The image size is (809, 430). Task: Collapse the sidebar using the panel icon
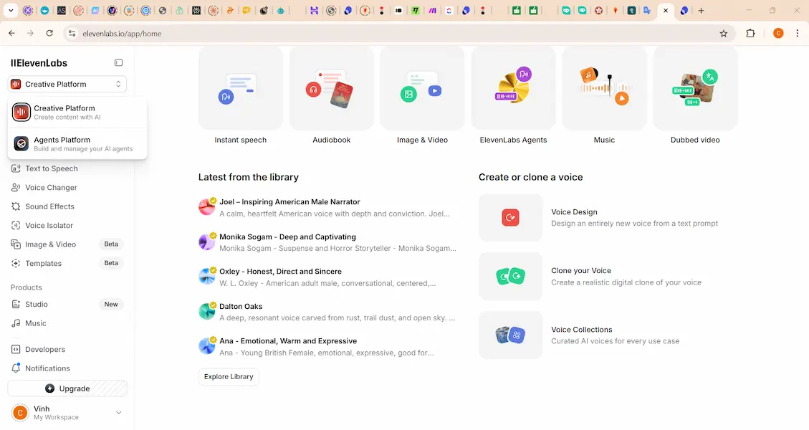coord(119,63)
